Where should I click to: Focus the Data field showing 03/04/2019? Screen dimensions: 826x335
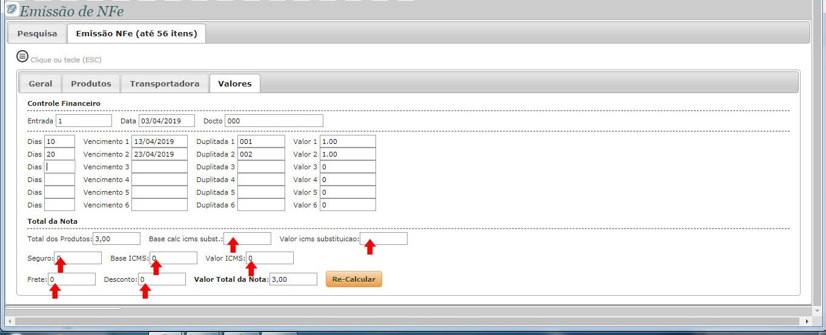[x=167, y=121]
